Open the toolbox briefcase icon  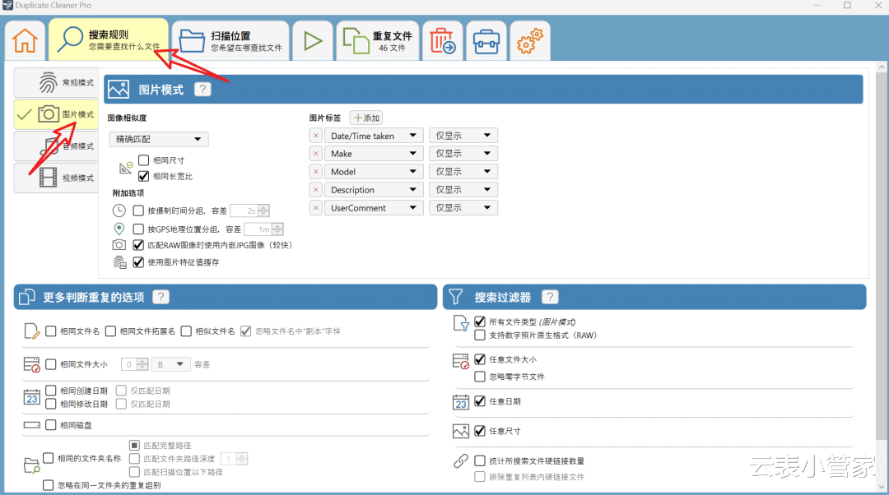[486, 41]
